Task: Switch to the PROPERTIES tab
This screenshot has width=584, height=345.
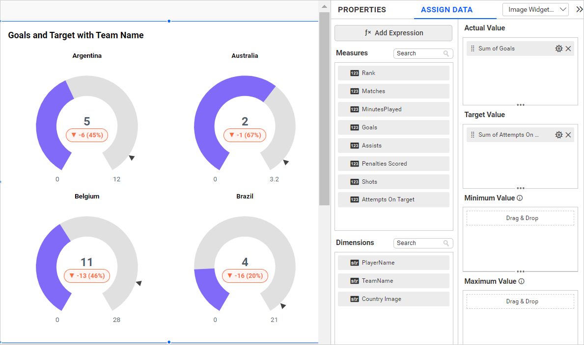Action: [x=362, y=10]
